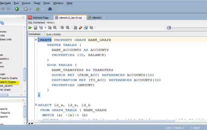Image resolution: width=207 pixels, height=130 pixels.
Task: Open the Source menu
Action: coord(26,3)
